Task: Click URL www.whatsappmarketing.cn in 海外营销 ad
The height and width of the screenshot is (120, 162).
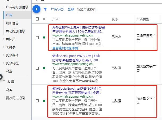Action: pyautogui.click(x=72, y=35)
